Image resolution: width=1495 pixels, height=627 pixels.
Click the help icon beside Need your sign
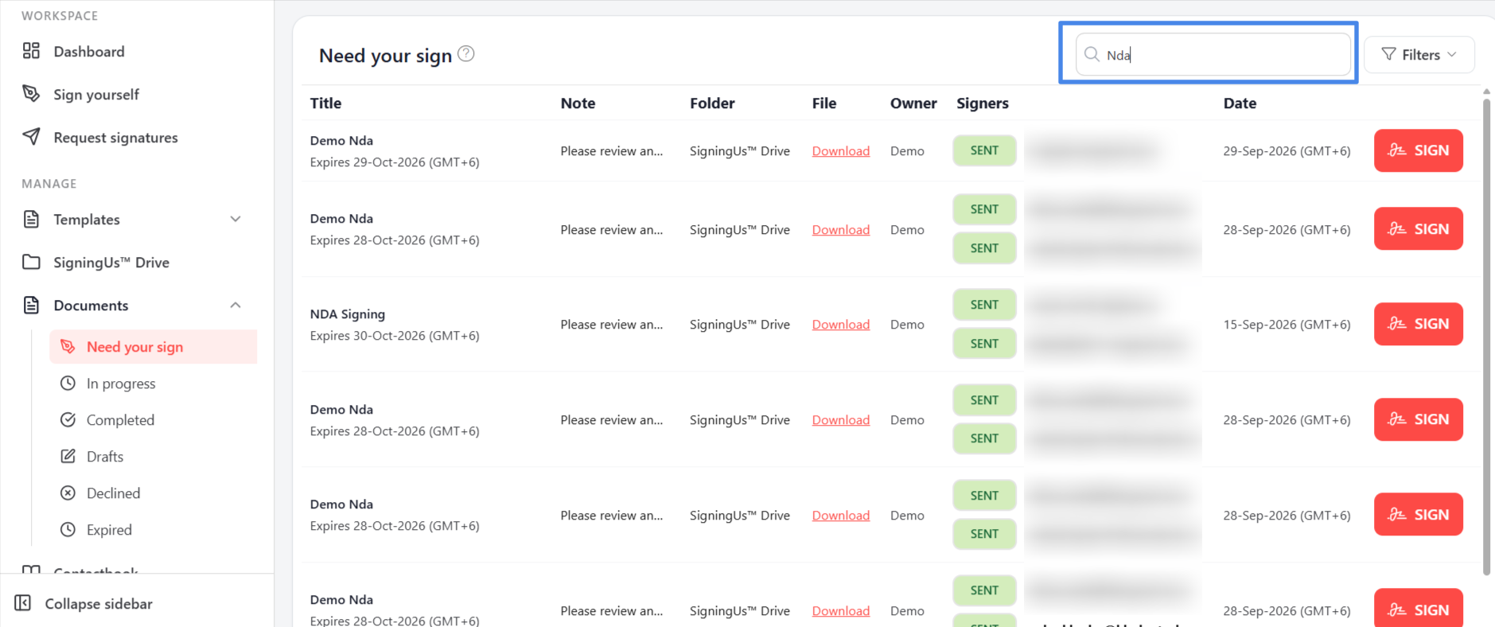(466, 53)
